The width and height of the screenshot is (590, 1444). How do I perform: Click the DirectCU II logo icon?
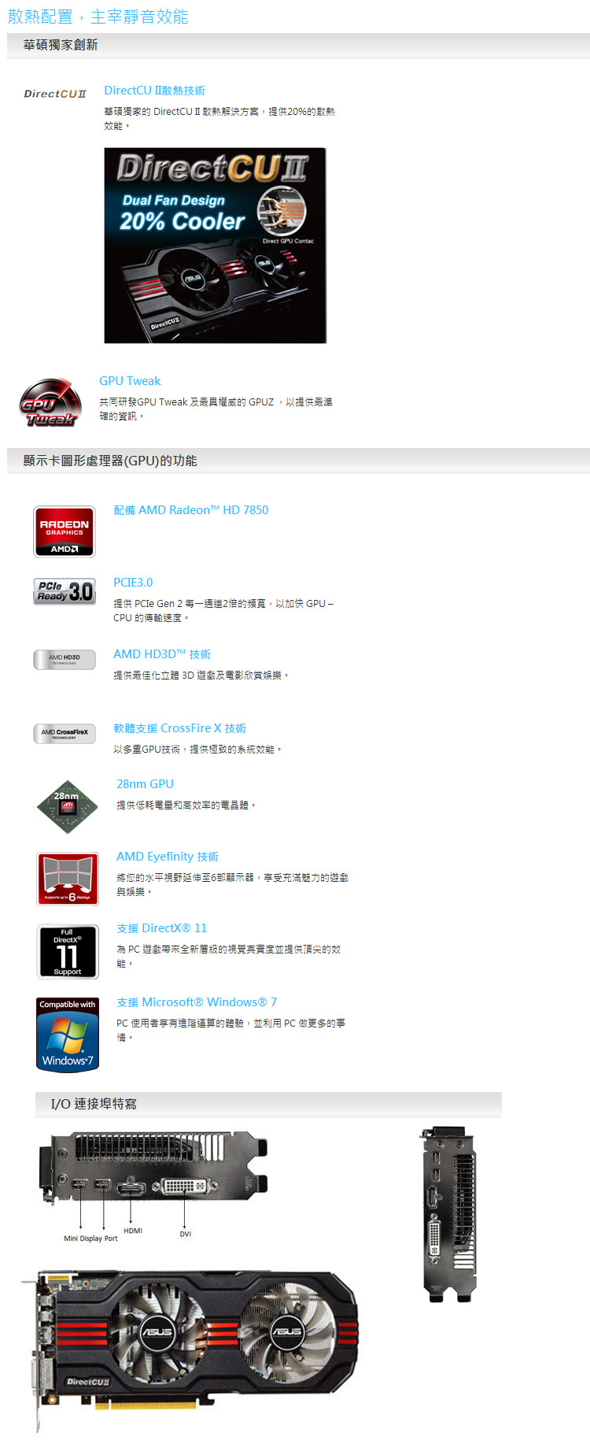[x=55, y=94]
